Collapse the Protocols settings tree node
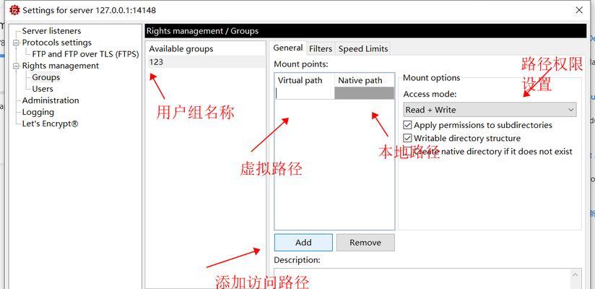Viewport: 595px width, 289px height. point(16,43)
